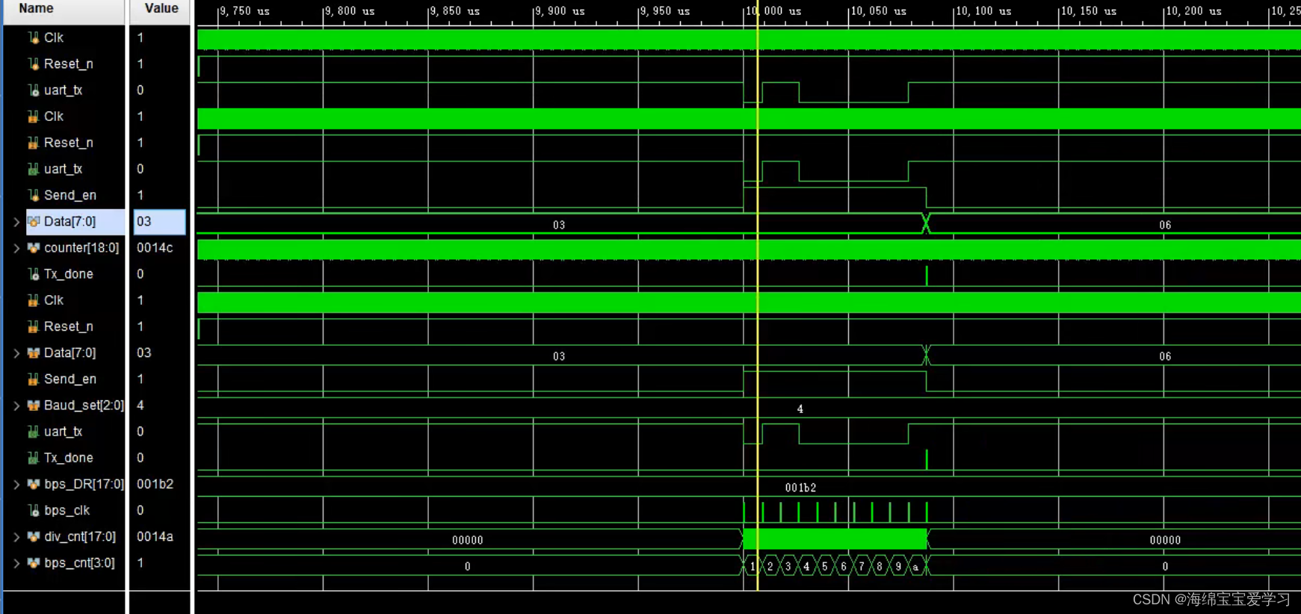Select the Baud_set[2:0] signal name
The width and height of the screenshot is (1301, 614).
tap(84, 406)
